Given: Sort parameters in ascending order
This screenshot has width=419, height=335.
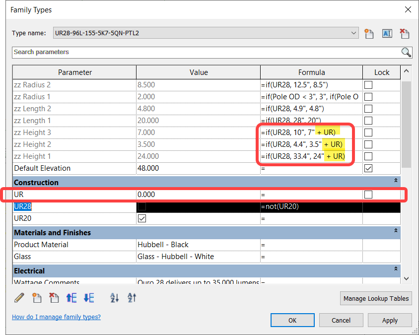Looking at the screenshot, I should [x=115, y=297].
